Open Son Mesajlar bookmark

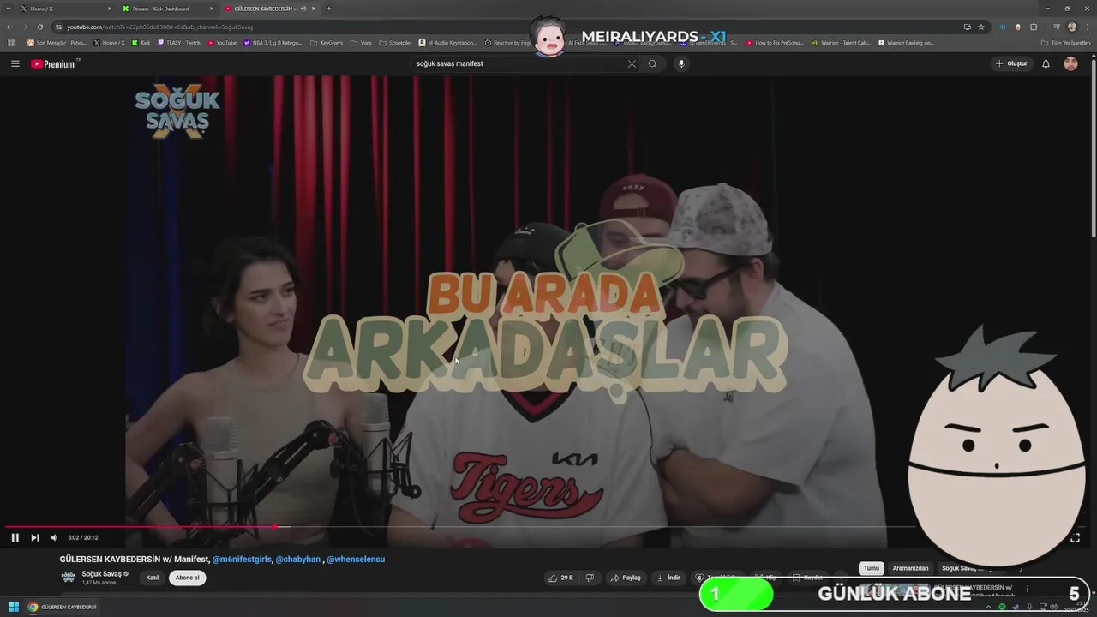(x=57, y=42)
